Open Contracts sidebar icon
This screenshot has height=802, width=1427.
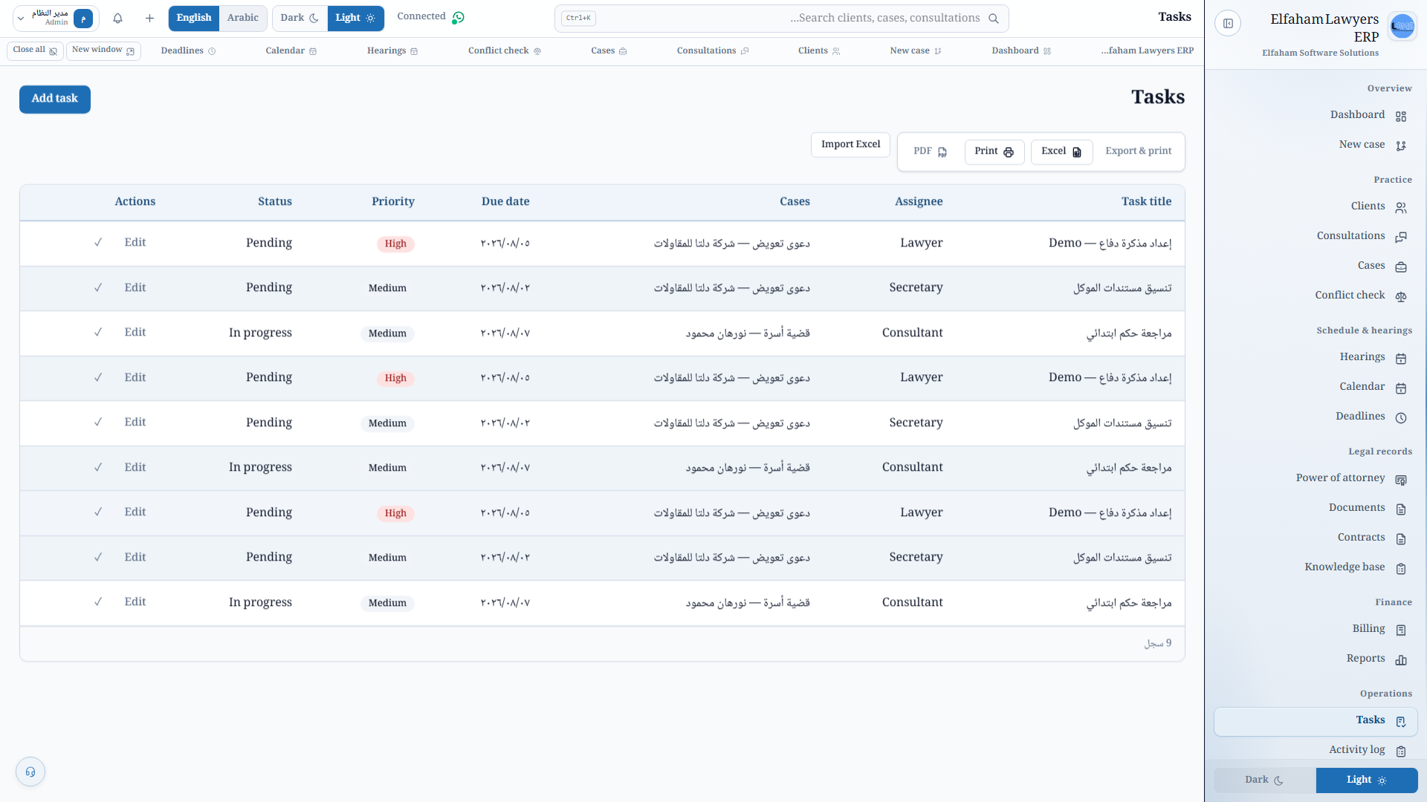point(1401,539)
